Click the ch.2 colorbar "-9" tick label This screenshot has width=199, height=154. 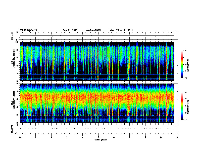click(185, 113)
